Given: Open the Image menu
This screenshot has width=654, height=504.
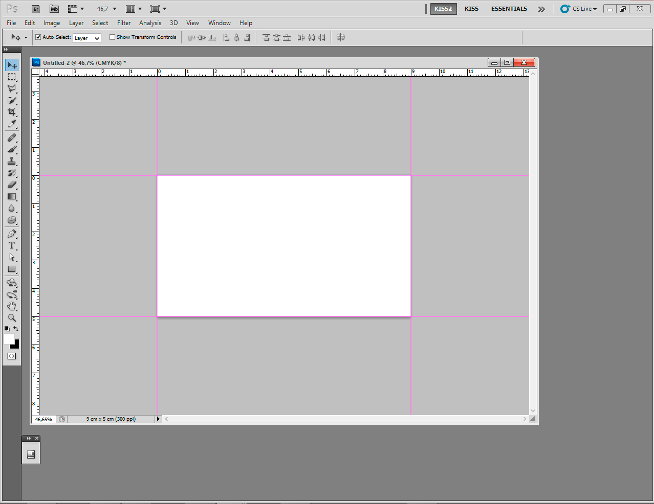Looking at the screenshot, I should [x=52, y=23].
